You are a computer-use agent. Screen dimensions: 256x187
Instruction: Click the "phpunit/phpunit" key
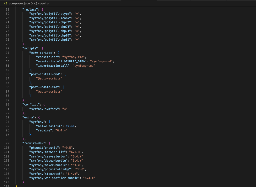click(44, 148)
